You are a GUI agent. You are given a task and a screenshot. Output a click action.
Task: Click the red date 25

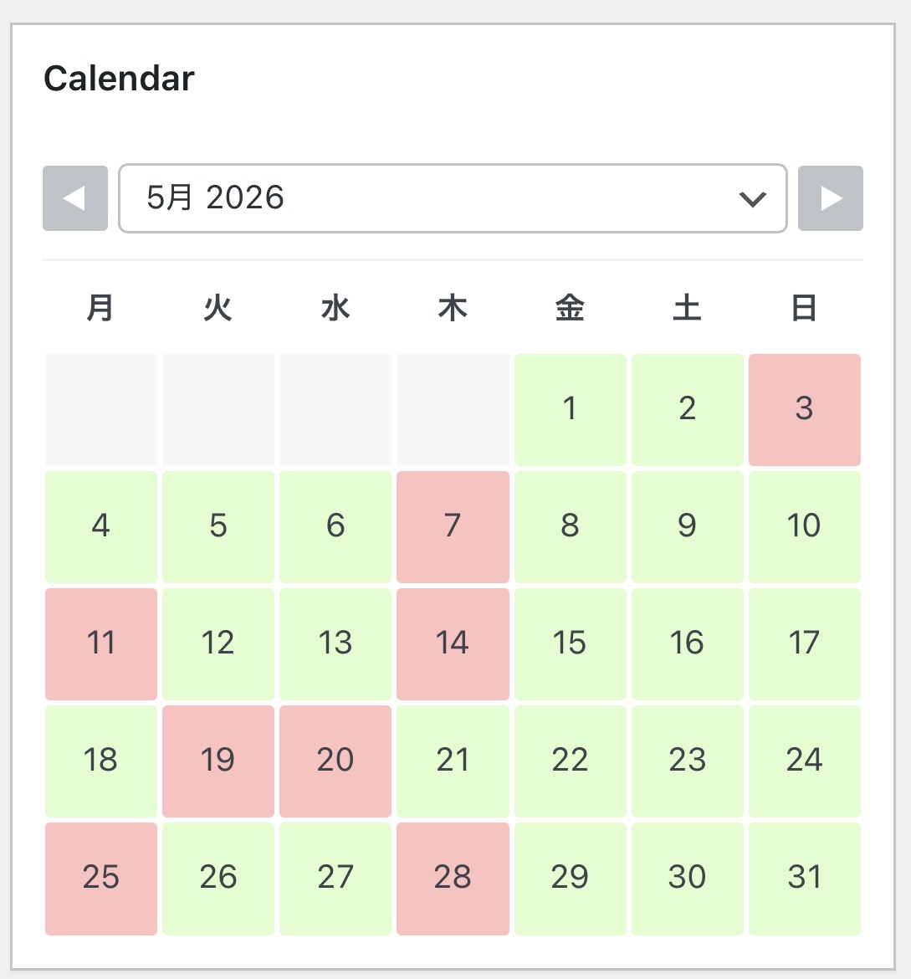[101, 878]
